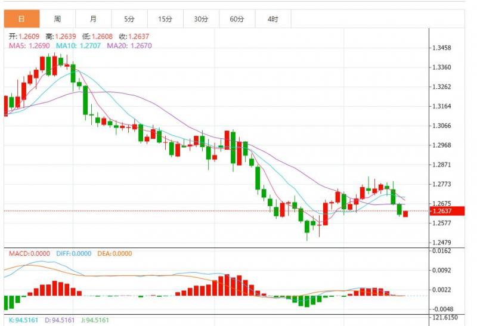
Task: Click the MA5: 1.2690 indicator label
Action: pos(29,46)
